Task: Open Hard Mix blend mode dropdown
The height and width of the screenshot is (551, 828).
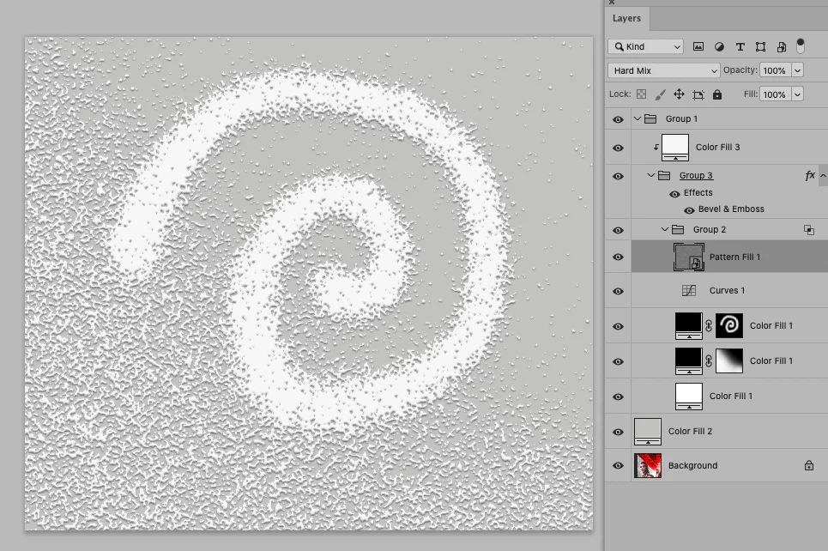Action: pyautogui.click(x=664, y=70)
